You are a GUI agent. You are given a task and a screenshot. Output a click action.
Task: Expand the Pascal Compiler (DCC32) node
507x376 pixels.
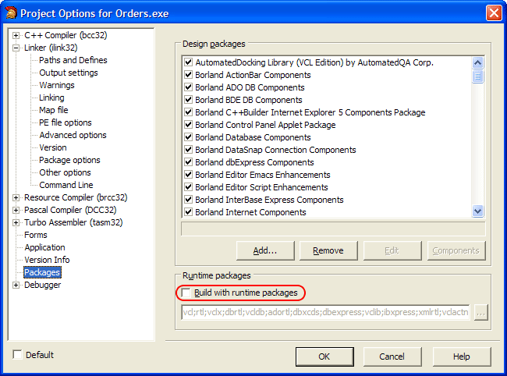coord(16,210)
